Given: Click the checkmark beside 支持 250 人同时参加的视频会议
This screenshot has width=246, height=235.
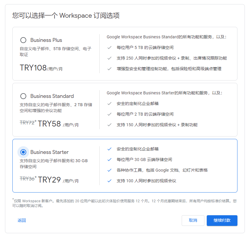Looking at the screenshot, I should (x=109, y=58).
